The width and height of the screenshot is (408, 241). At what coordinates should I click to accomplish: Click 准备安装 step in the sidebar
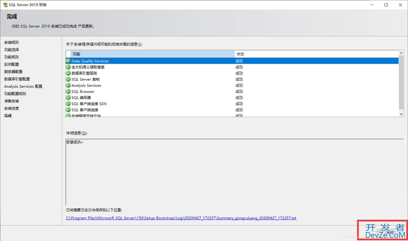(11, 101)
